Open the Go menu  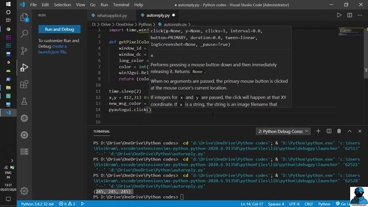pyautogui.click(x=93, y=5)
